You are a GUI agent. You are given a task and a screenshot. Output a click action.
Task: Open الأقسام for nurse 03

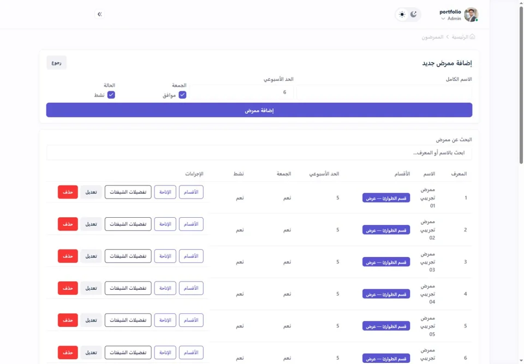(x=191, y=256)
